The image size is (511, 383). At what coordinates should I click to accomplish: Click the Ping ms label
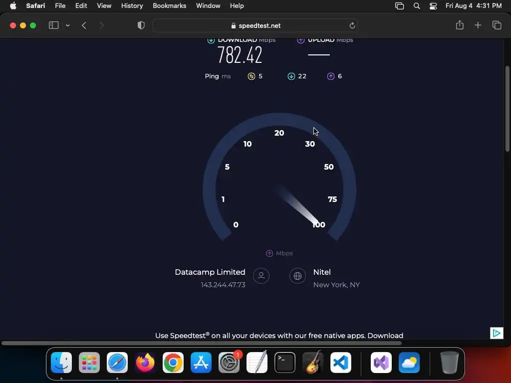tap(218, 76)
